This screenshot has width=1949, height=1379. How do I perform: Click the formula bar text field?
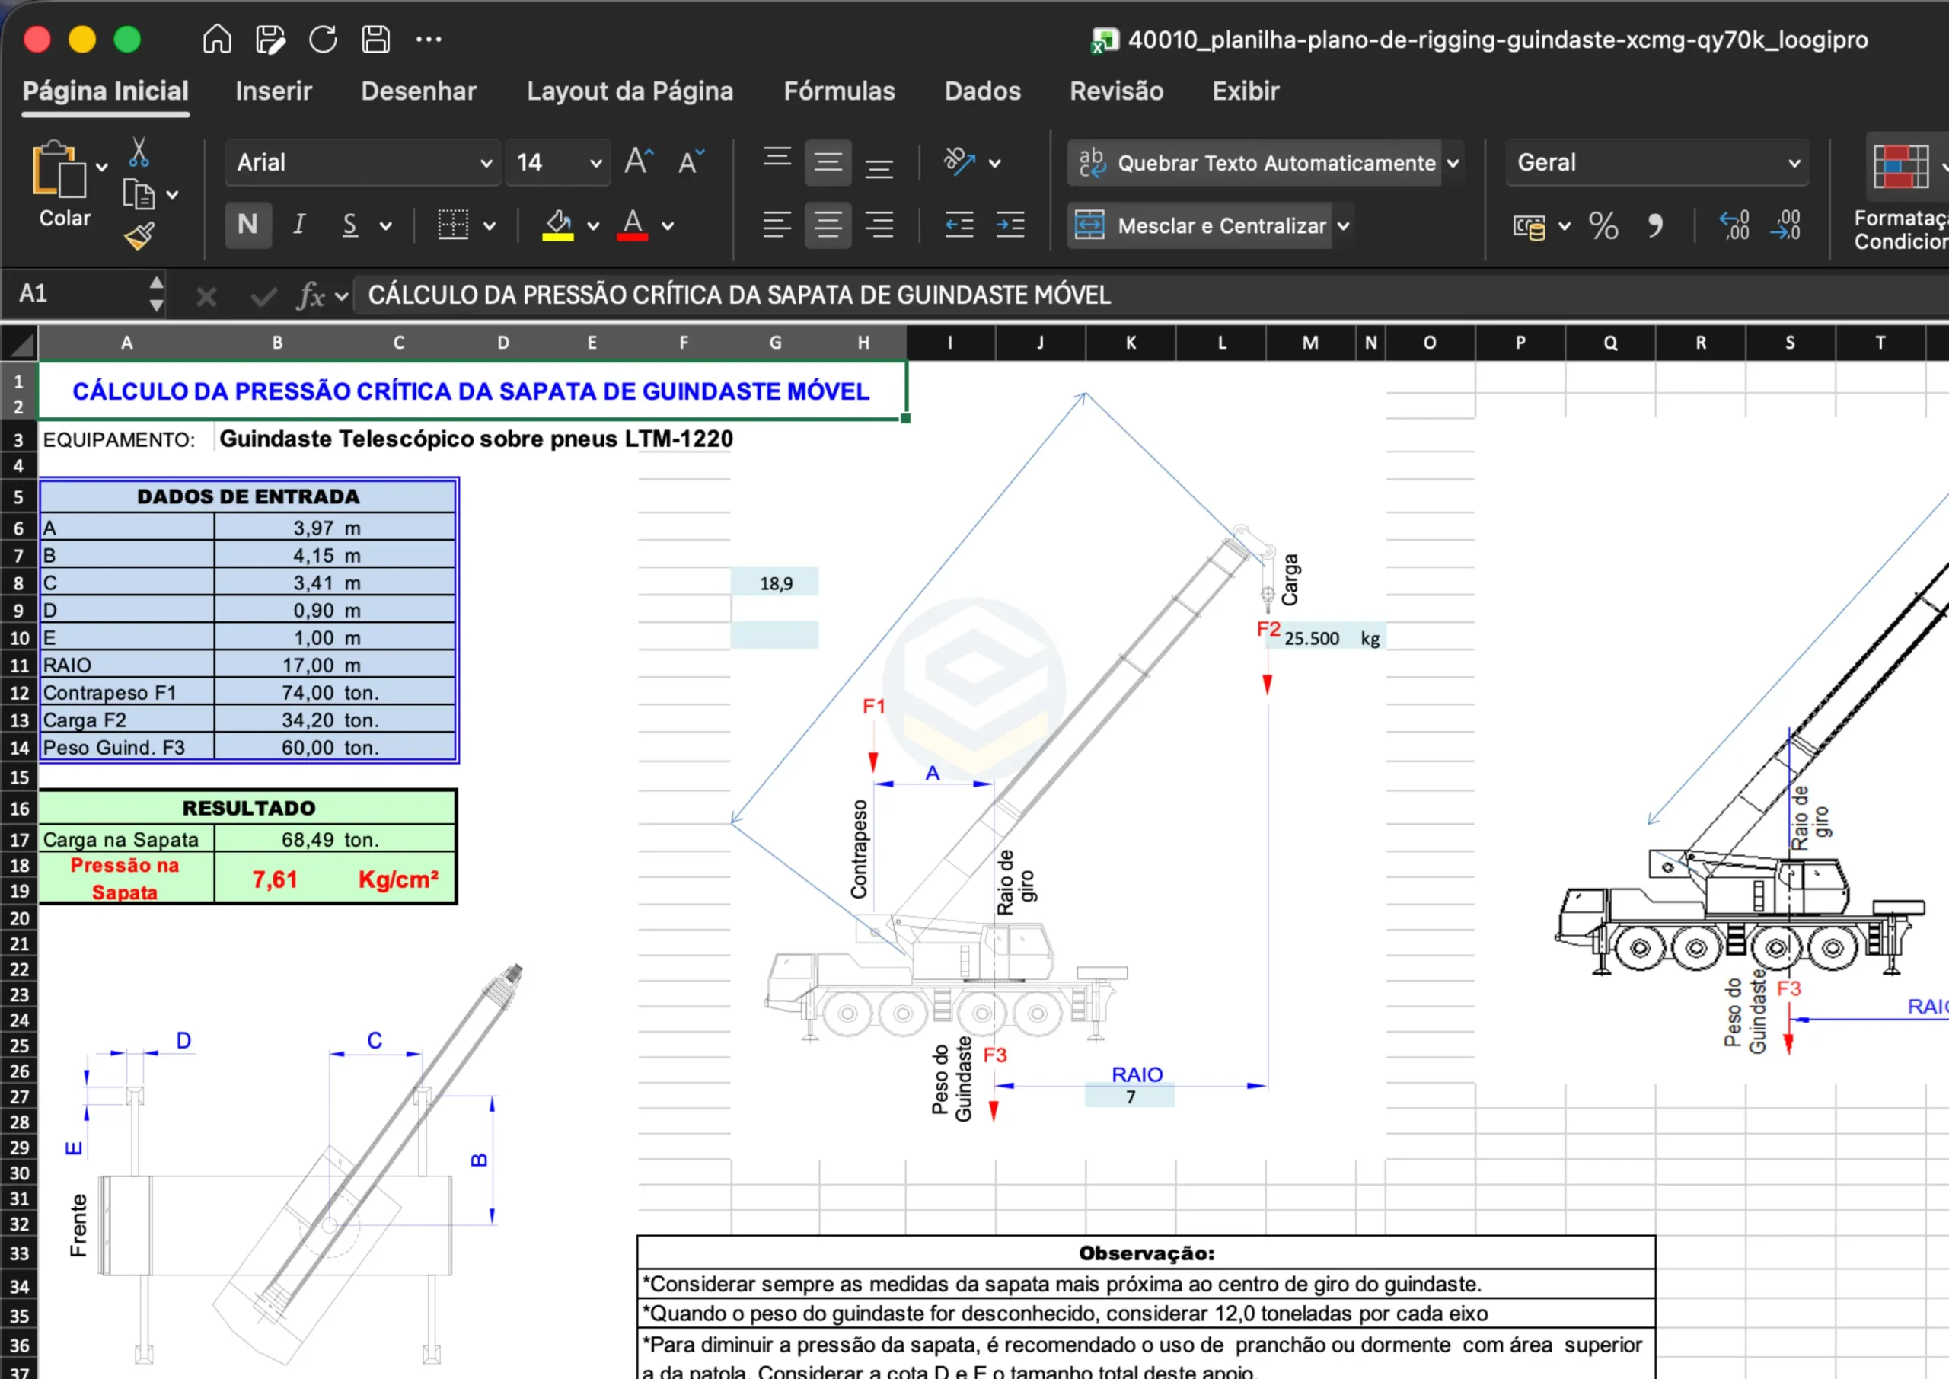[1150, 295]
